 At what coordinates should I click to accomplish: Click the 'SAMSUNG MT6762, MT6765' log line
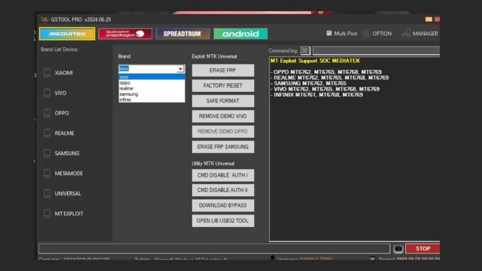pos(308,84)
